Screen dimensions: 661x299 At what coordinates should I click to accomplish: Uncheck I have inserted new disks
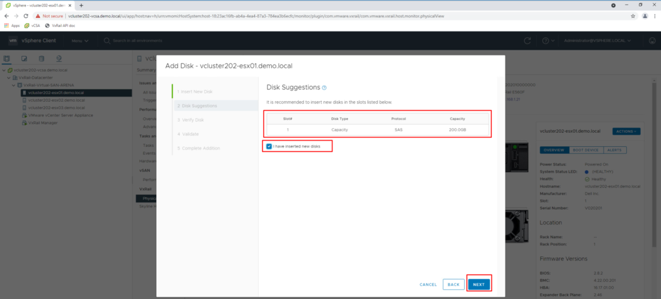tap(269, 146)
